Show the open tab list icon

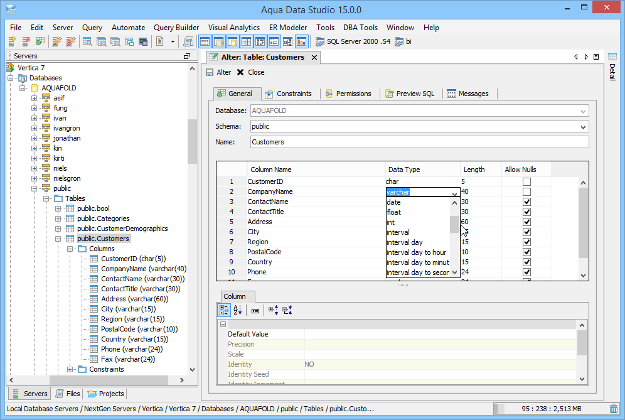(x=596, y=57)
